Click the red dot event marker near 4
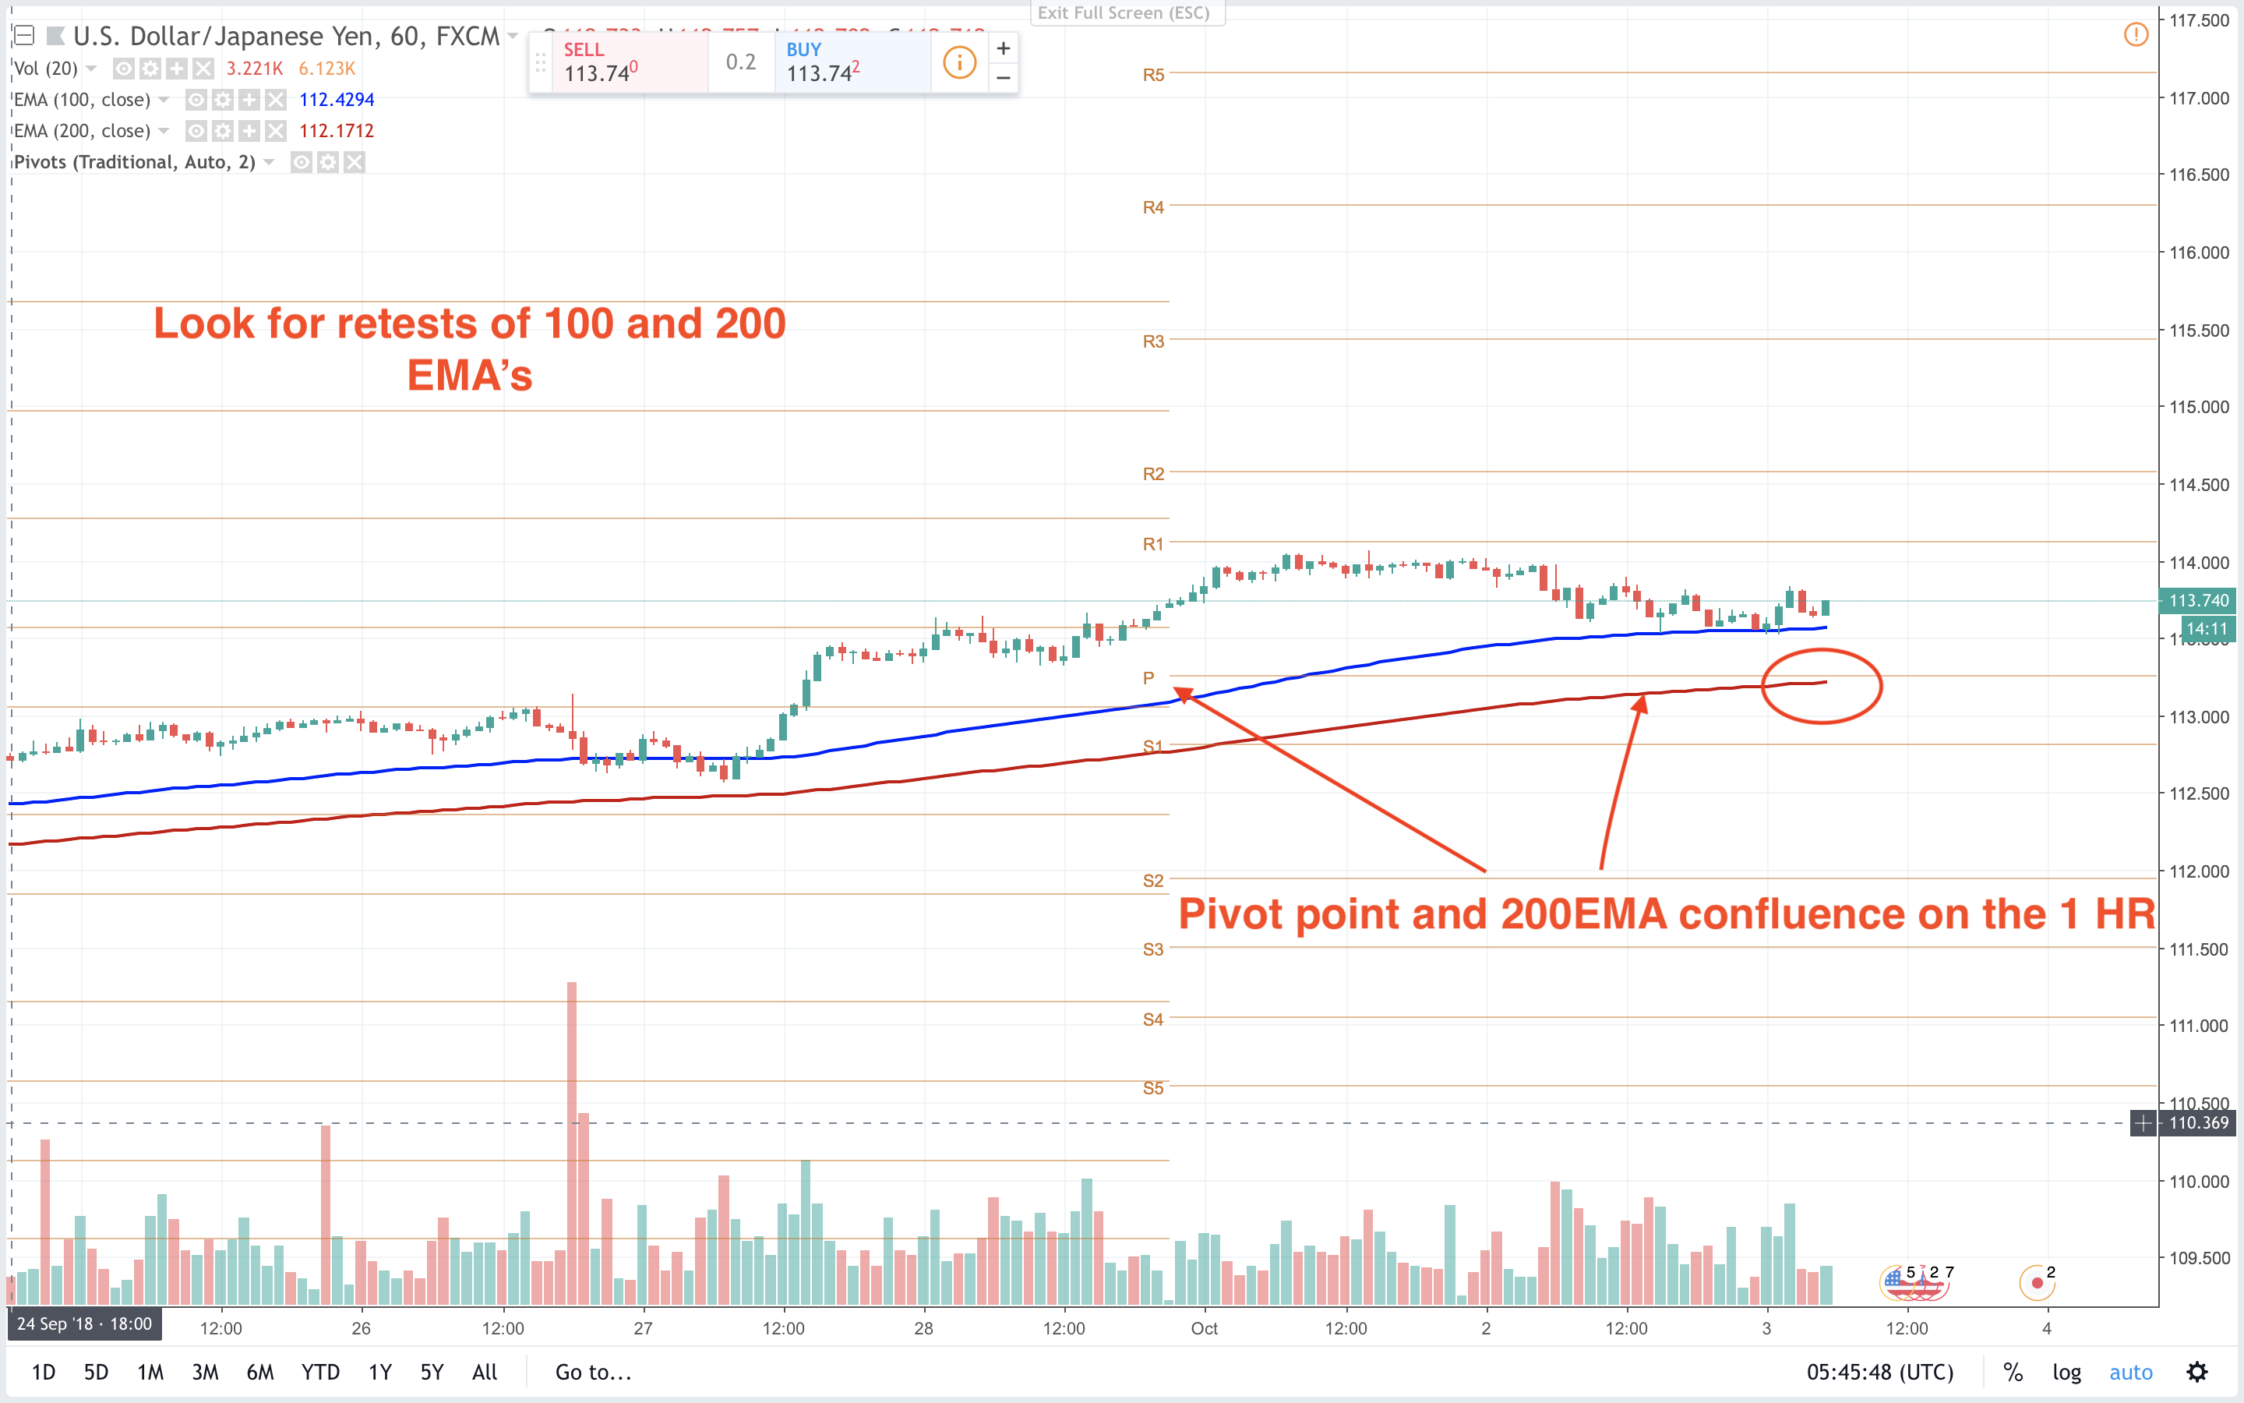 [x=2036, y=1282]
